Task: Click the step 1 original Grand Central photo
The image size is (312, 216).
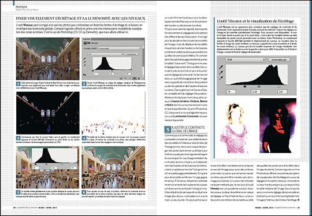Action: tap(48, 59)
